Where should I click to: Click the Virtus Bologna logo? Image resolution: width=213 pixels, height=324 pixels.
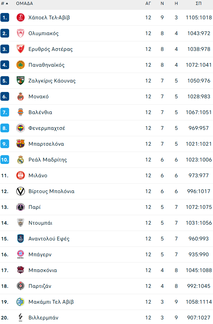click(x=21, y=191)
